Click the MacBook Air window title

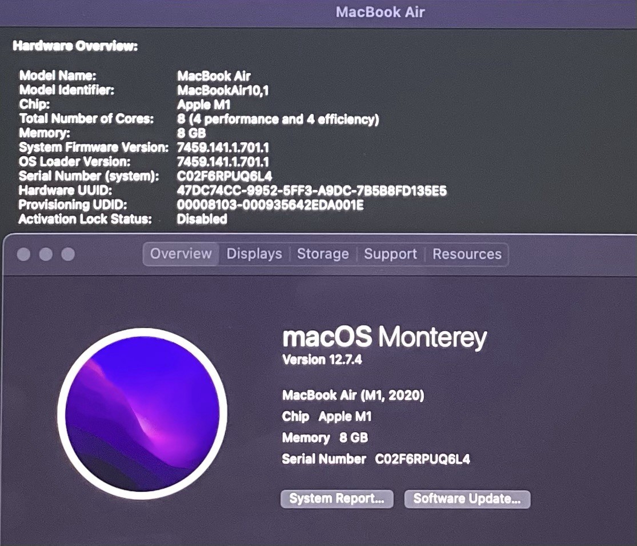tap(380, 12)
